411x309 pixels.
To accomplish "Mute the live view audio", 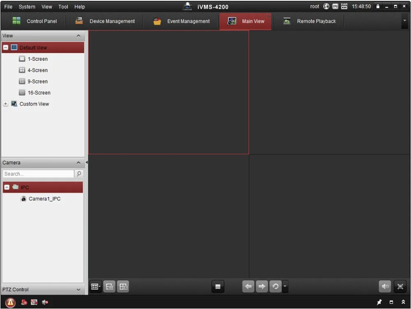I will [x=385, y=286].
